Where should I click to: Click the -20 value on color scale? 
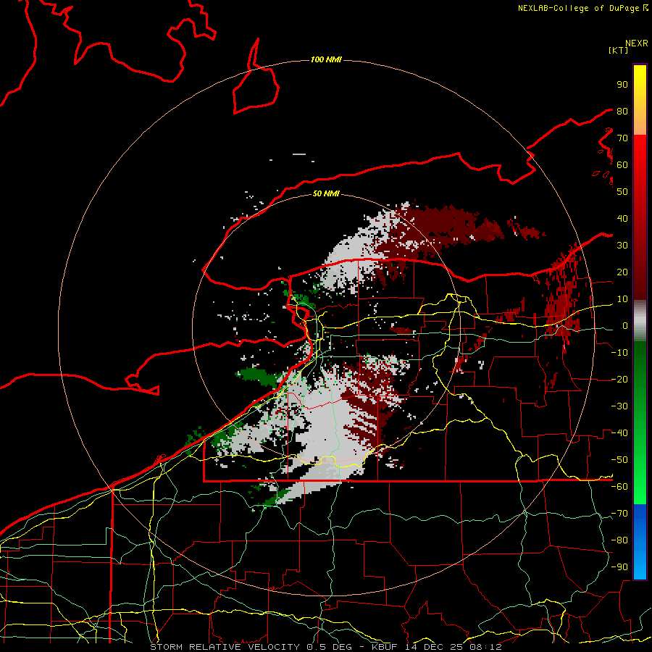pos(619,380)
